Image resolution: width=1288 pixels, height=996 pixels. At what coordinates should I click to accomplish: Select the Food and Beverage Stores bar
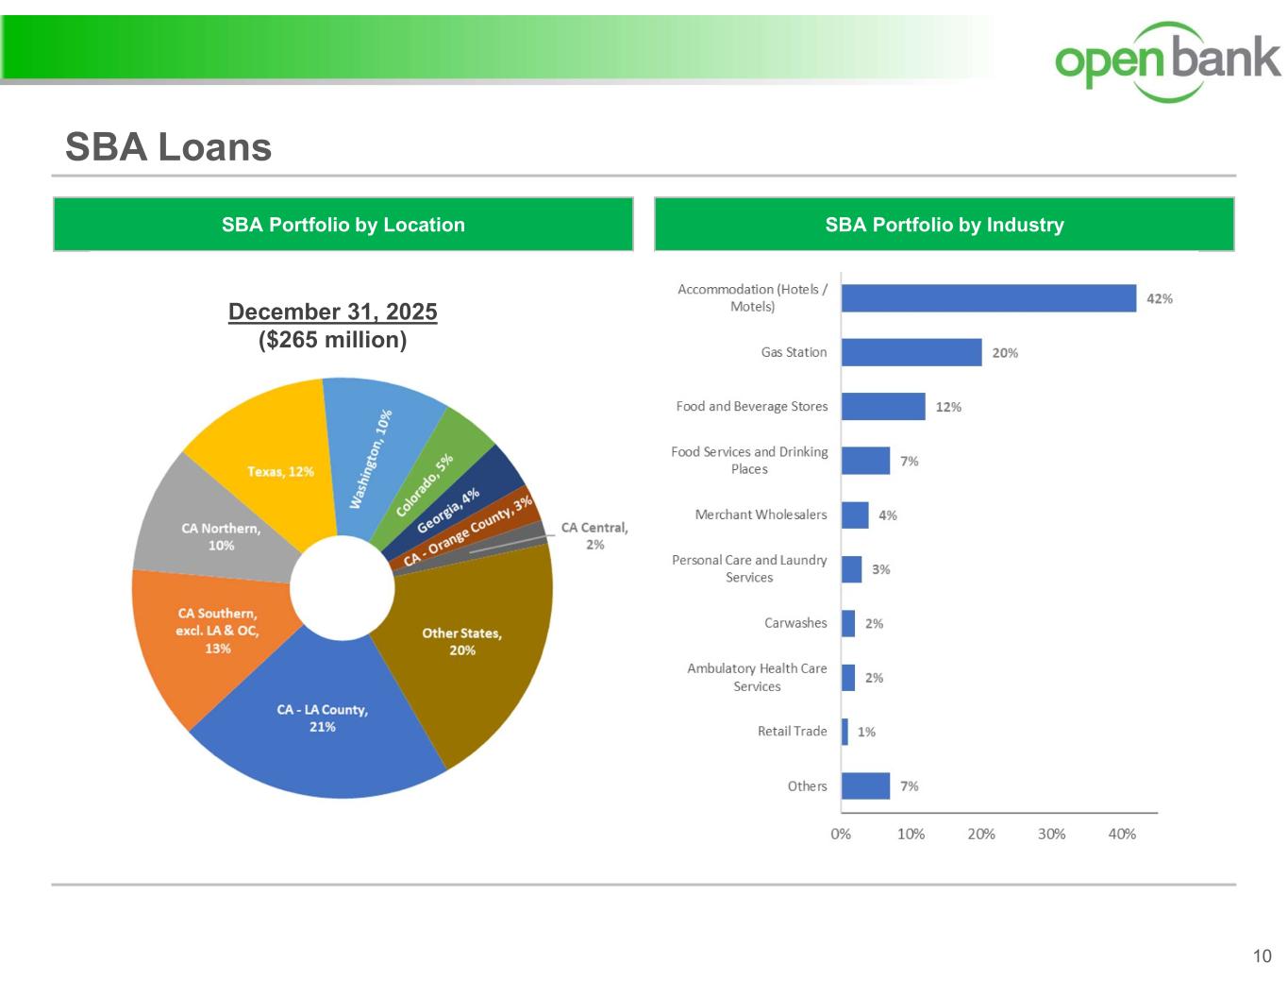point(882,407)
